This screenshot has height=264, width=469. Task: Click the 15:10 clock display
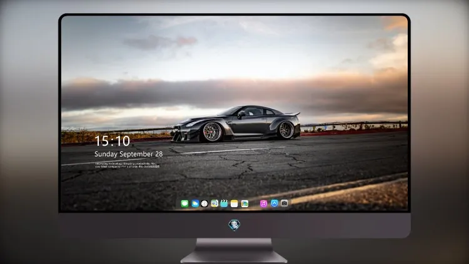pyautogui.click(x=112, y=141)
